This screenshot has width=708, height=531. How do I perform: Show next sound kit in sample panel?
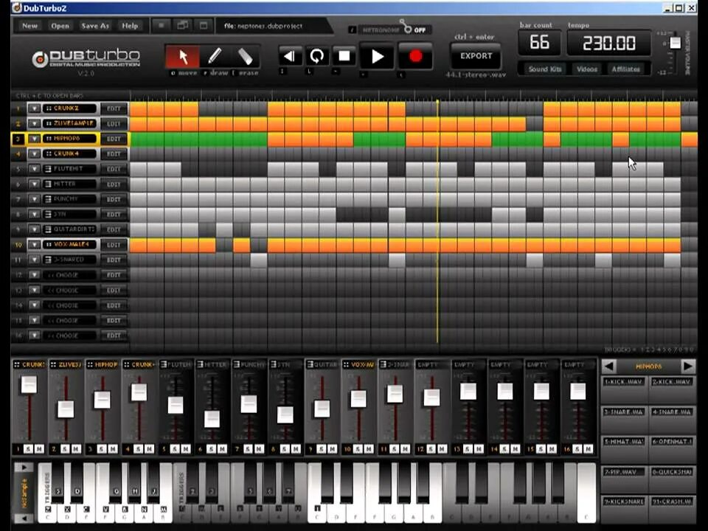(688, 367)
